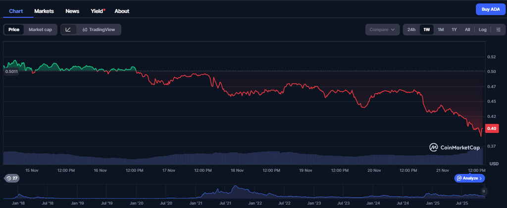Select the 1Y time range
The width and height of the screenshot is (507, 208).
pyautogui.click(x=454, y=30)
